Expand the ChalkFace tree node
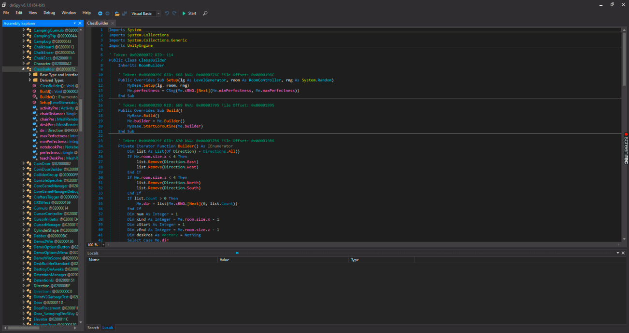This screenshot has width=629, height=333. click(23, 58)
